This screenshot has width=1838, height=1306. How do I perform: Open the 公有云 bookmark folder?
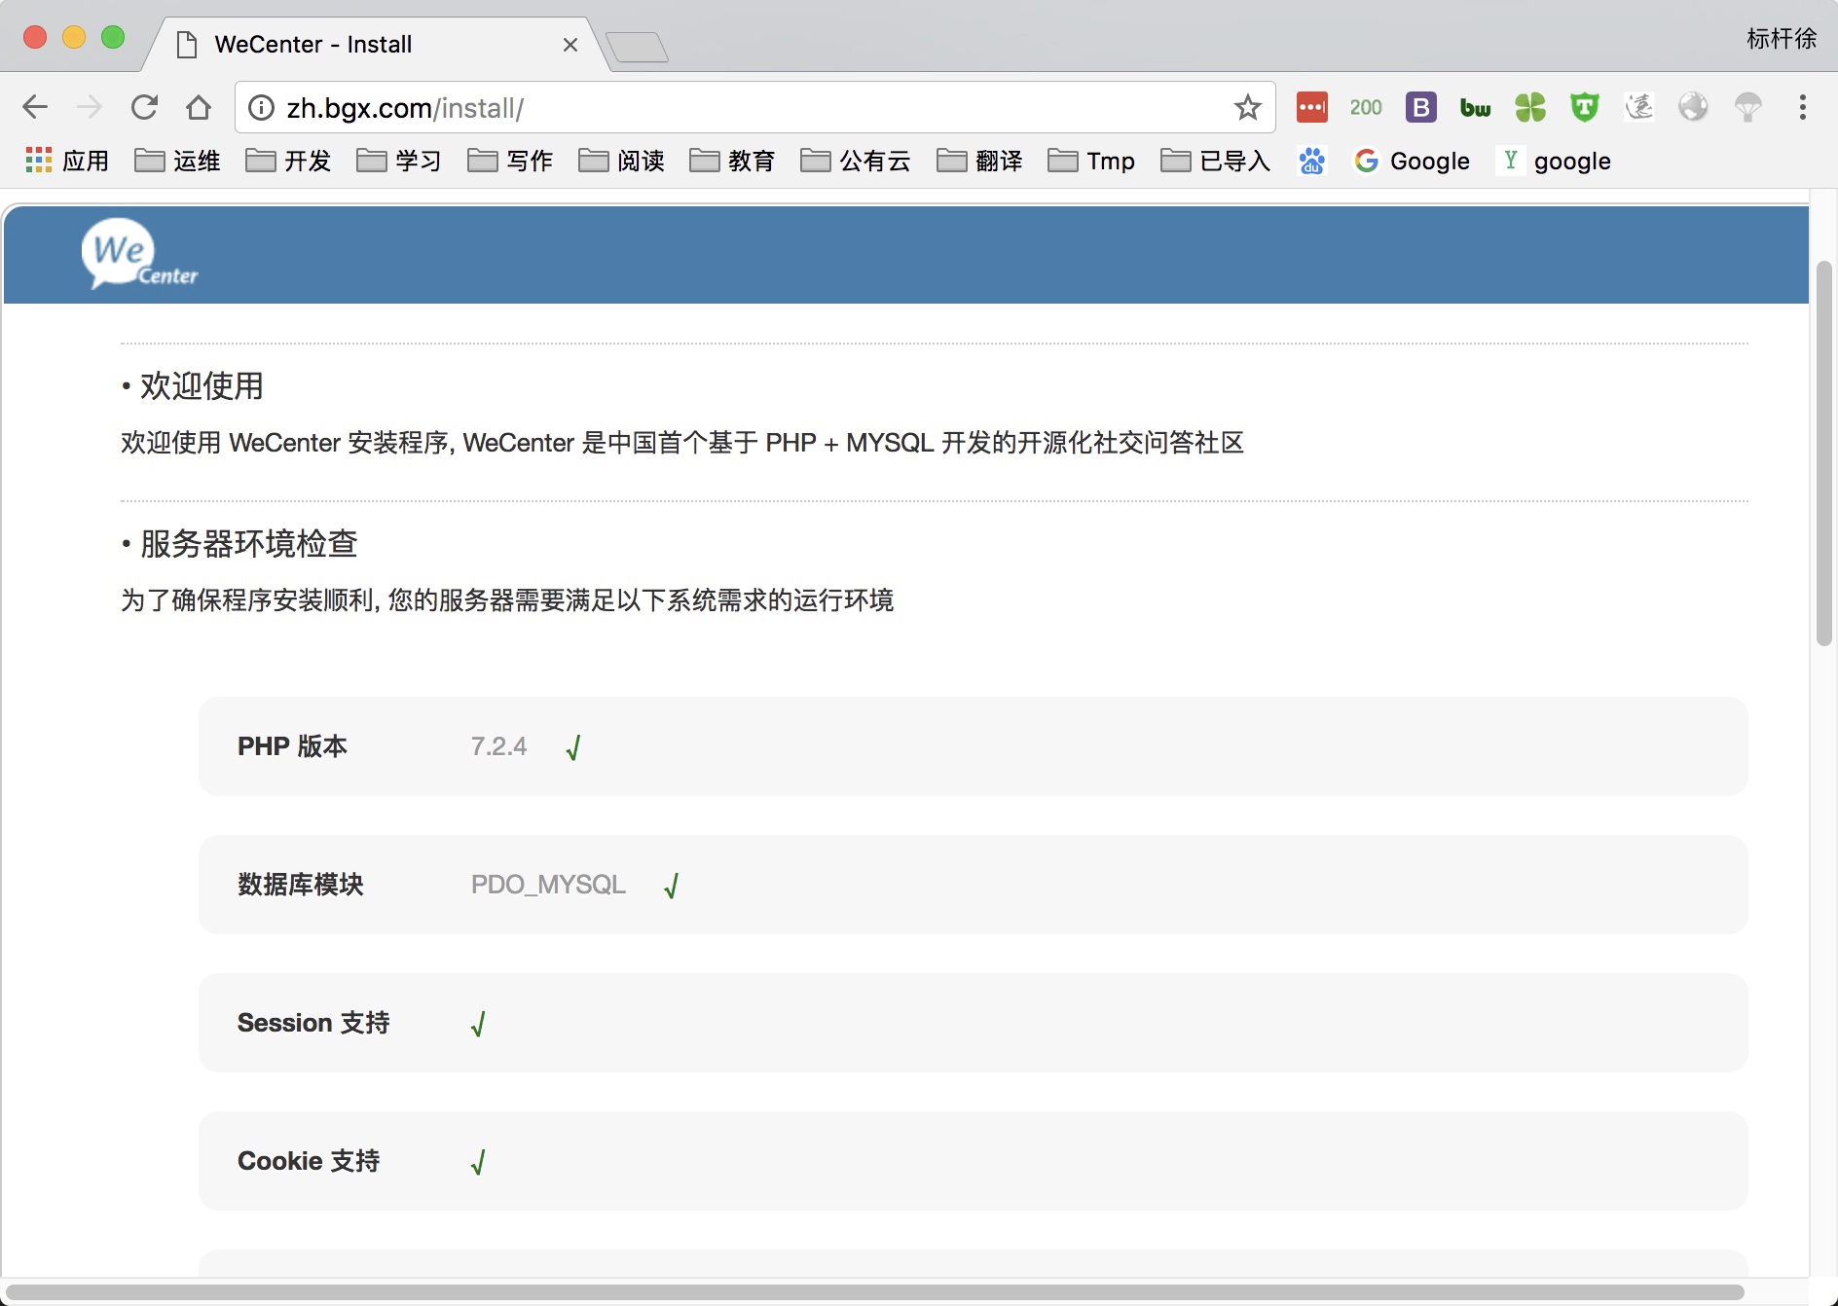tap(856, 161)
